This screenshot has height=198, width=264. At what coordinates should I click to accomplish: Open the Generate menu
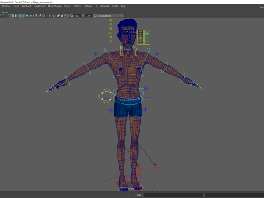(105, 6)
